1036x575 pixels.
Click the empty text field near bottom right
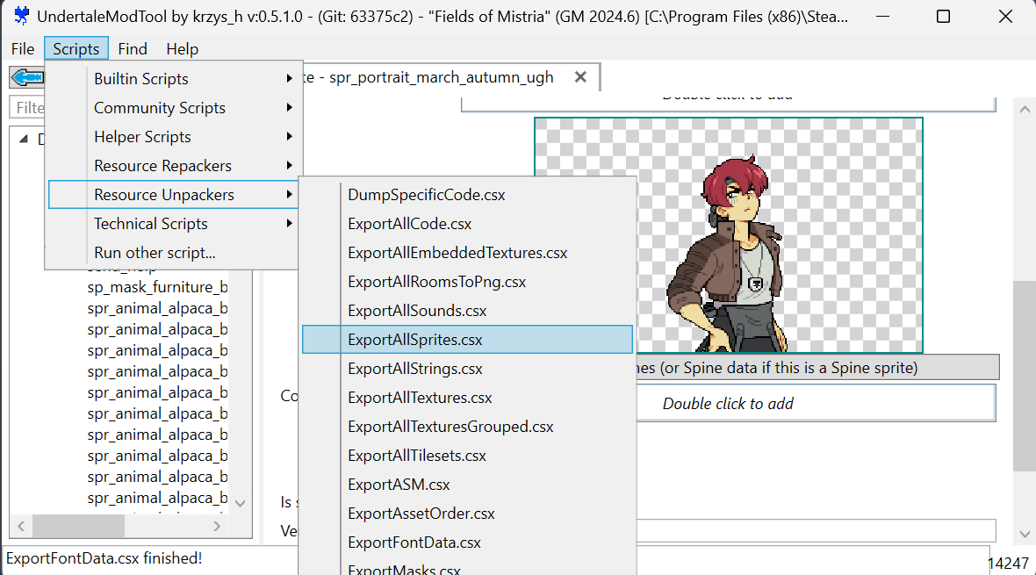(816, 530)
